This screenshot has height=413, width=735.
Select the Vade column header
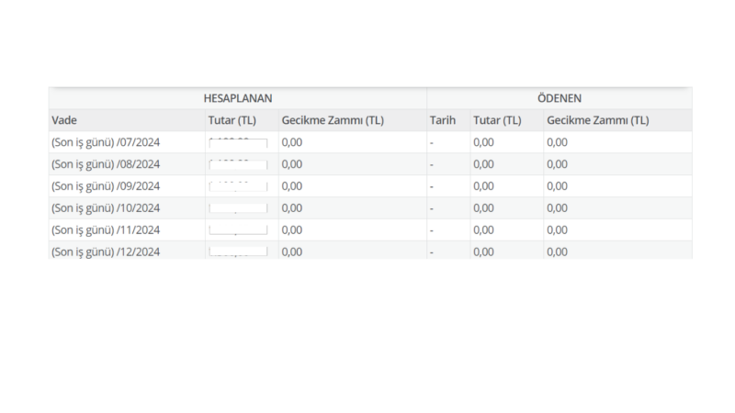coord(64,120)
